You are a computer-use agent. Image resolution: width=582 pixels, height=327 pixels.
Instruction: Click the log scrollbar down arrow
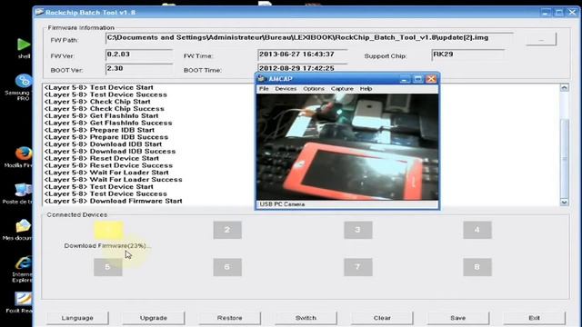564,202
